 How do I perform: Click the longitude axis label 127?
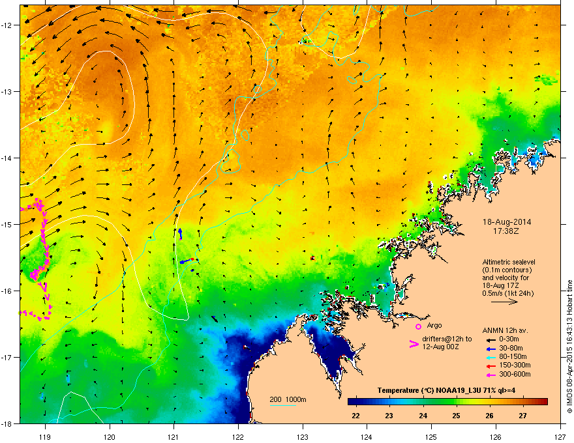(x=560, y=436)
